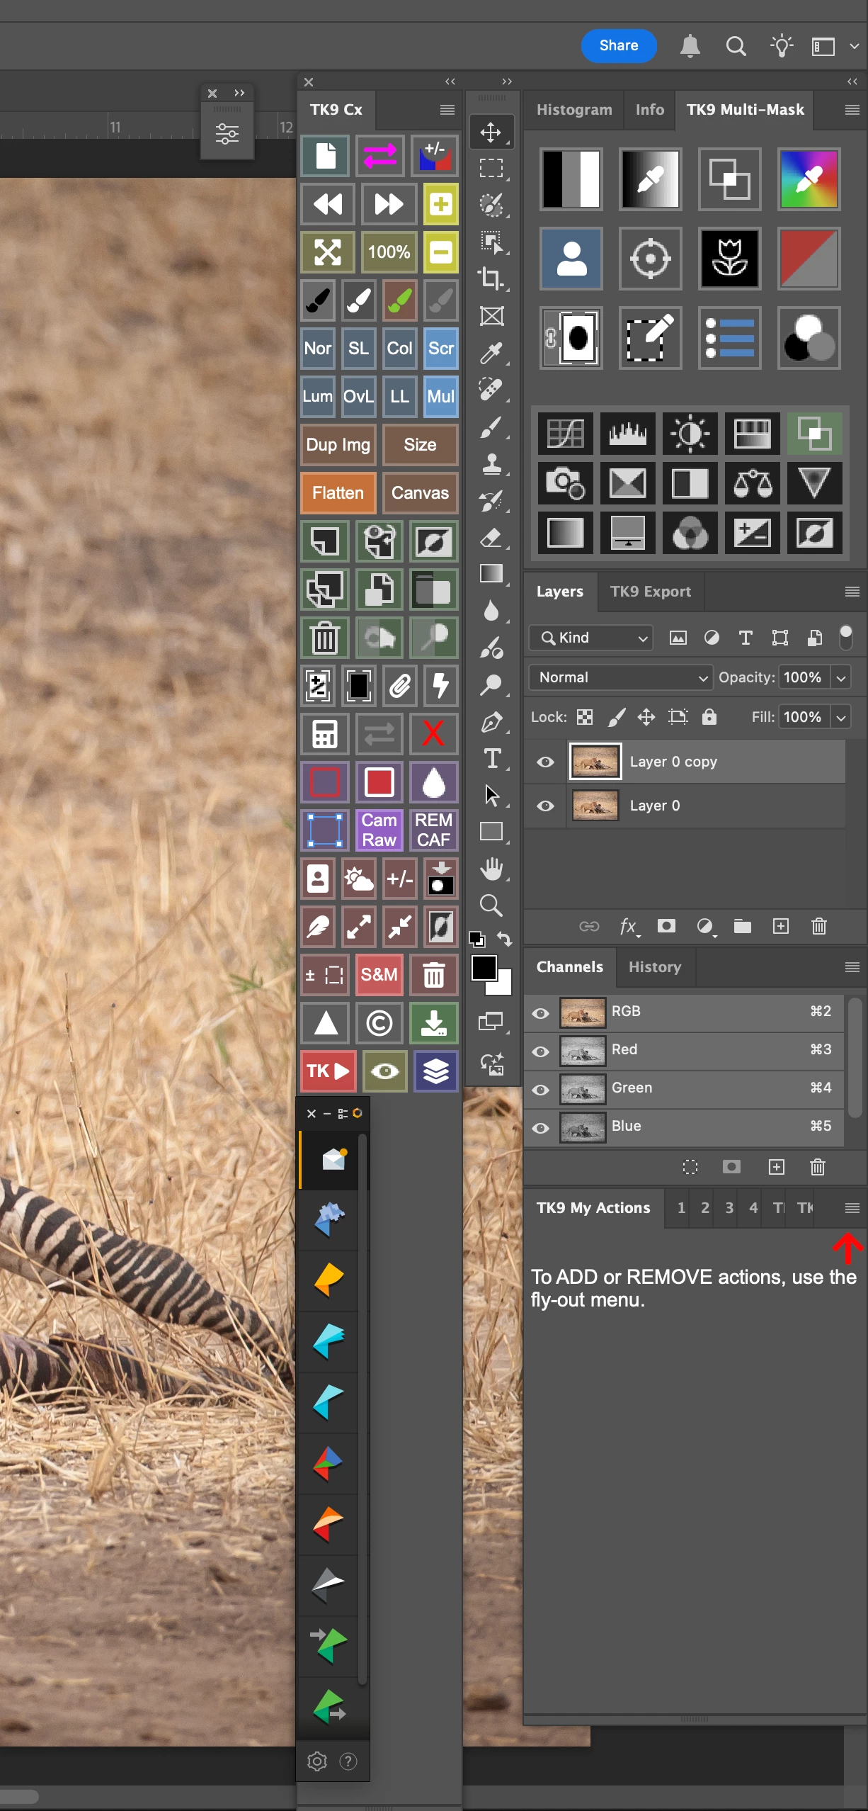Open the Curves adjustment in Multi-Mask
This screenshot has height=1811, width=868.
pyautogui.click(x=565, y=433)
